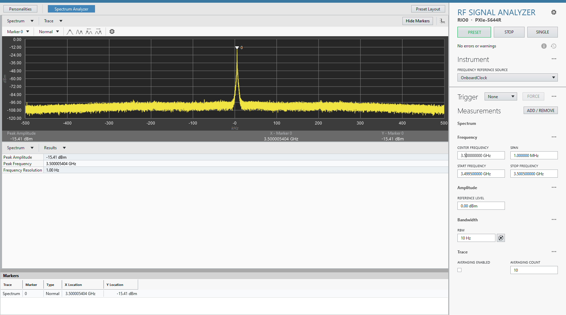This screenshot has height=315, width=566.
Task: Select the Peak Amplitude results row
Action: pyautogui.click(x=225, y=157)
